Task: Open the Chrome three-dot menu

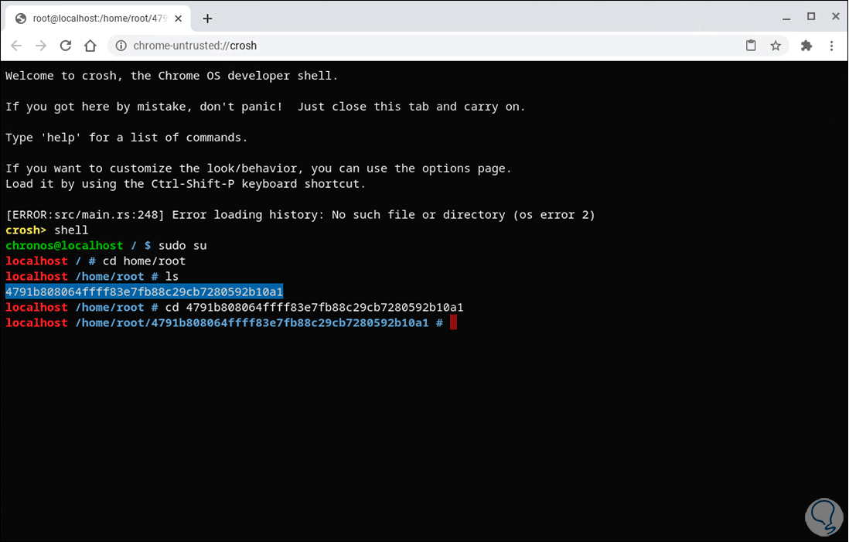Action: (832, 46)
